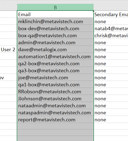Click the Secondary Email header cell
The width and height of the screenshot is (128, 141).
[111, 14]
